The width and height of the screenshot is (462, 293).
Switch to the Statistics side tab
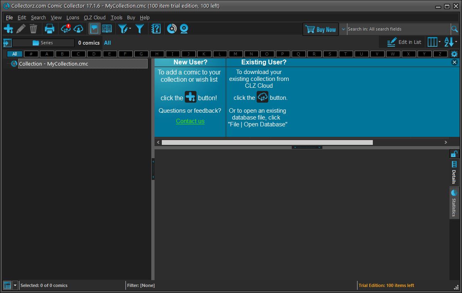pos(454,203)
